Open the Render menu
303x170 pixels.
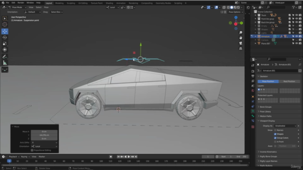[21, 3]
